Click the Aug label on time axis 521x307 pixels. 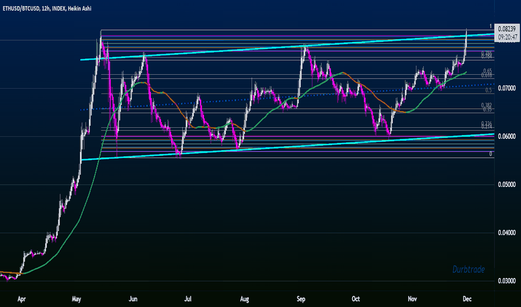[x=244, y=299]
